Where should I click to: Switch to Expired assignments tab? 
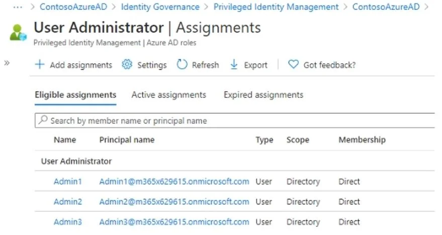coord(263,95)
